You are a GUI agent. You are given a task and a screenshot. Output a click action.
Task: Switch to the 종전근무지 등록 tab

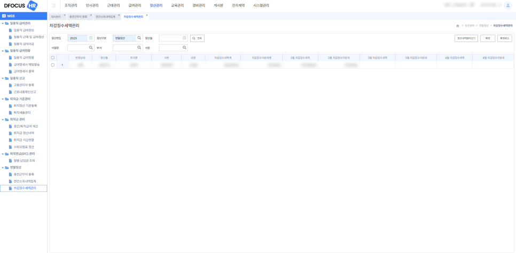[x=79, y=17]
